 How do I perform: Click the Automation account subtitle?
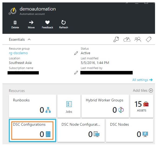(32, 14)
